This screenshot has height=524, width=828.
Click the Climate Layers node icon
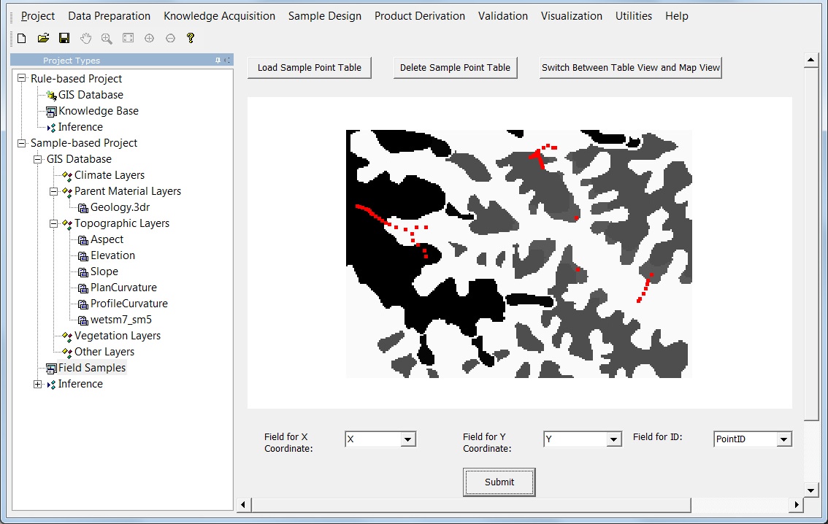click(67, 175)
